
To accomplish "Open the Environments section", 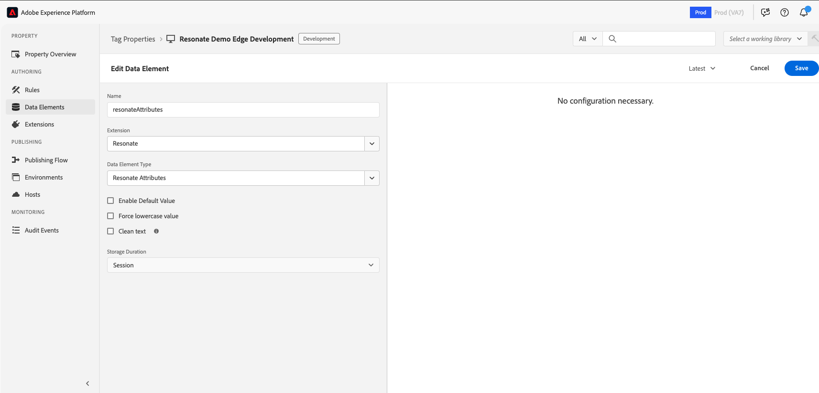I will (x=50, y=177).
